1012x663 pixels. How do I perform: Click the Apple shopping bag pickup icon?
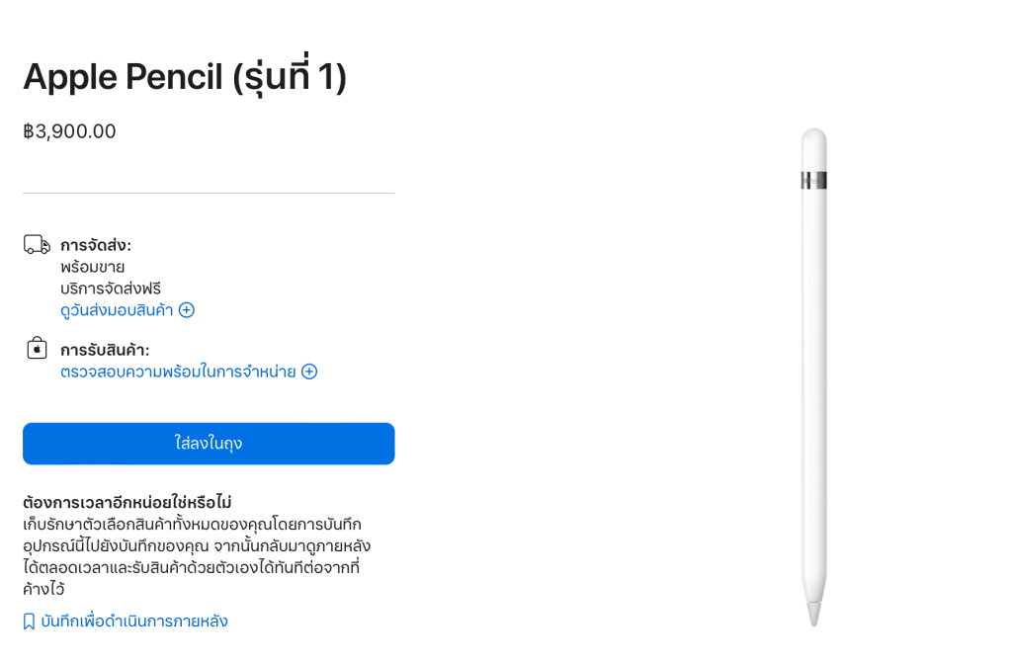pyautogui.click(x=37, y=348)
